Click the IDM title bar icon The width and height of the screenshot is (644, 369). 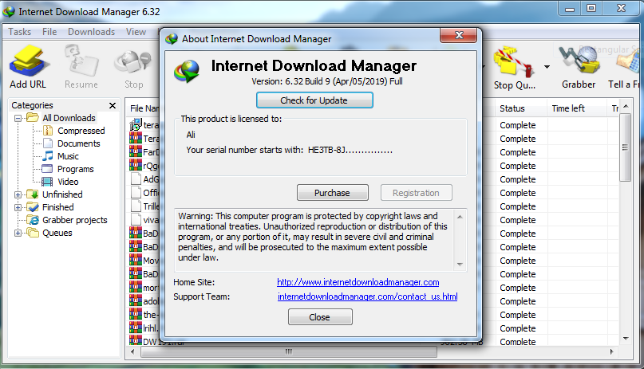click(9, 12)
